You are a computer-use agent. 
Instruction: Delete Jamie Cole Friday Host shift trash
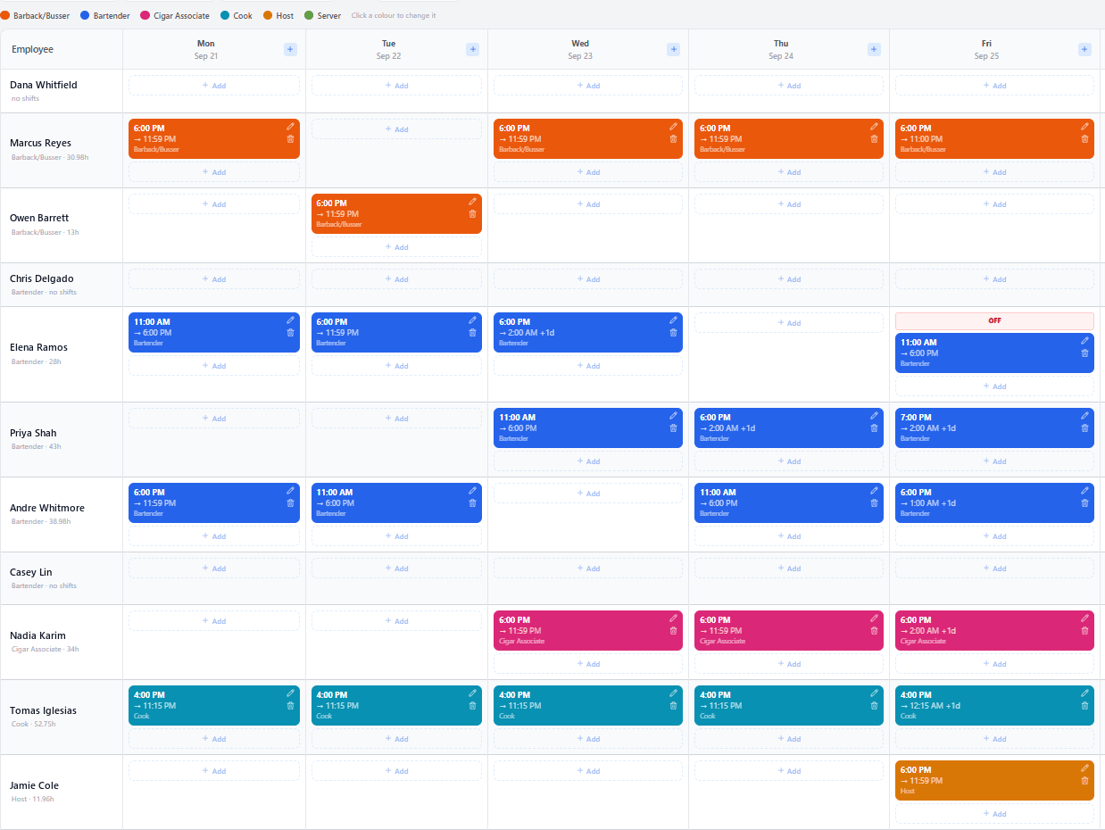tap(1084, 781)
